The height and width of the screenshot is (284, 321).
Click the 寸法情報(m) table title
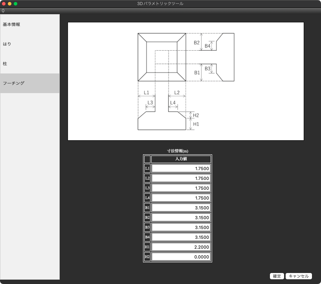[178, 151]
